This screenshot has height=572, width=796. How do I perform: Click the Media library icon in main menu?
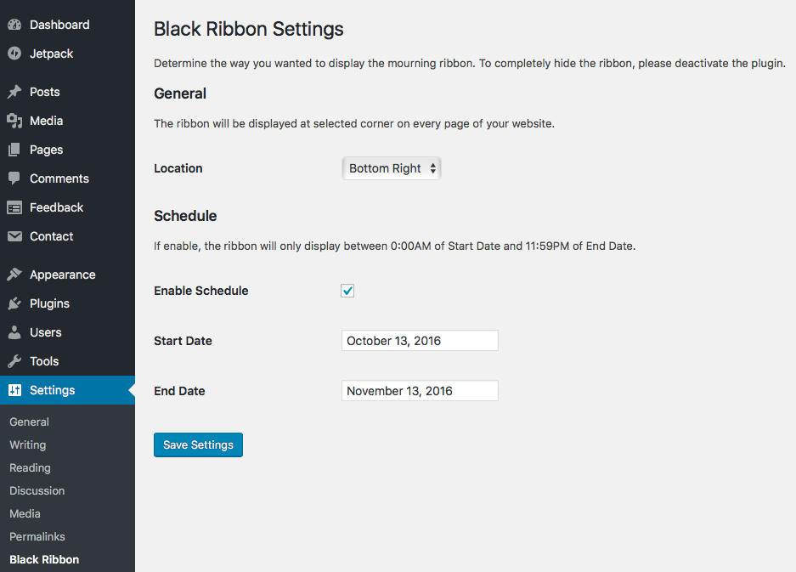click(x=14, y=121)
